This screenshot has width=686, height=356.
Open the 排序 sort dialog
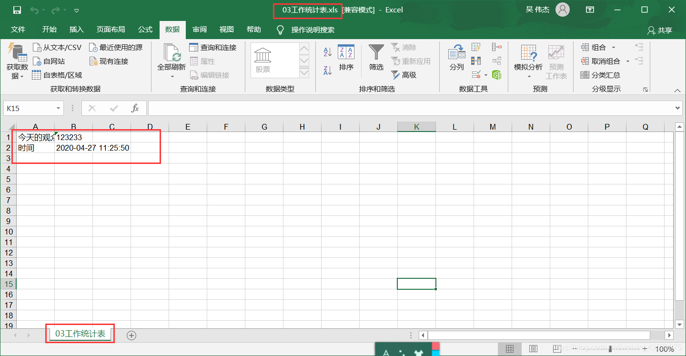coord(346,58)
